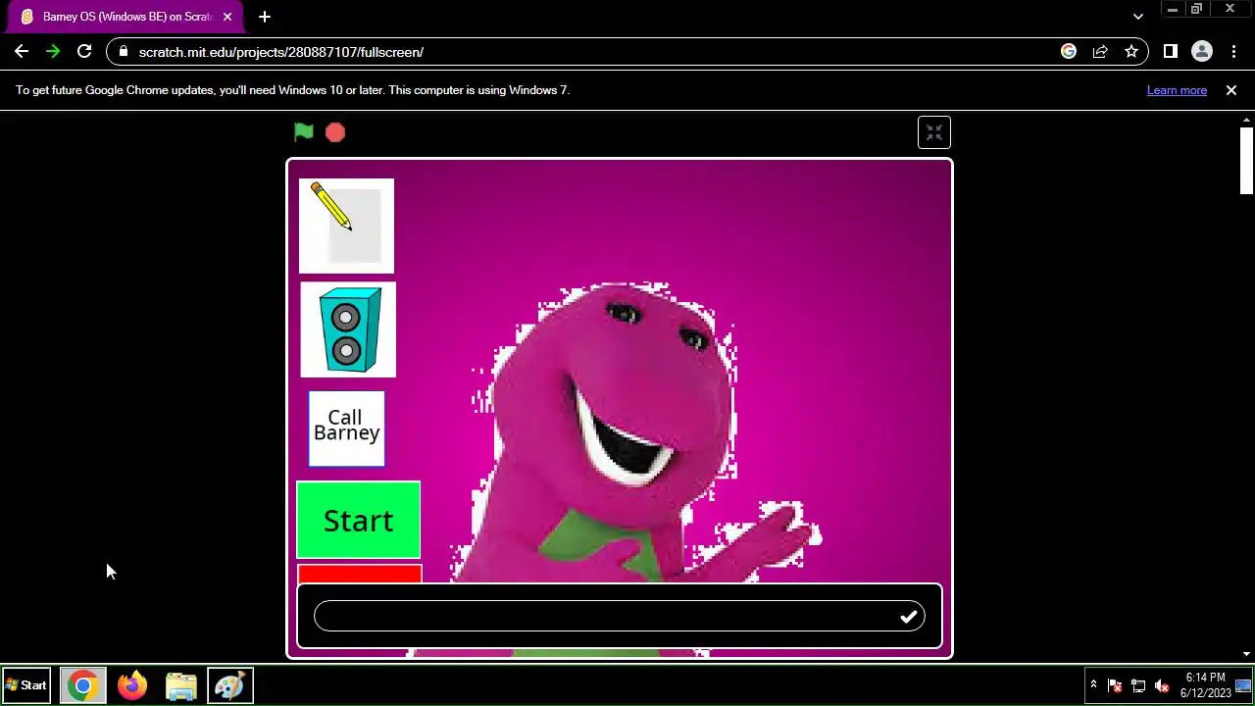Click the address bar URL
The width and height of the screenshot is (1255, 706).
(281, 52)
